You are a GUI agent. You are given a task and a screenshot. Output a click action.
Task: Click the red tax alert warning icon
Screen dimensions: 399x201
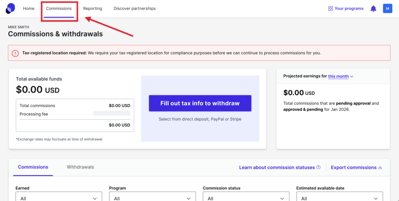(15, 53)
